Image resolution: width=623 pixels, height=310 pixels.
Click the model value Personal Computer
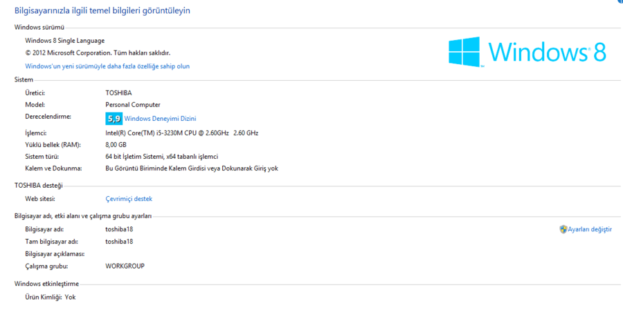point(133,105)
